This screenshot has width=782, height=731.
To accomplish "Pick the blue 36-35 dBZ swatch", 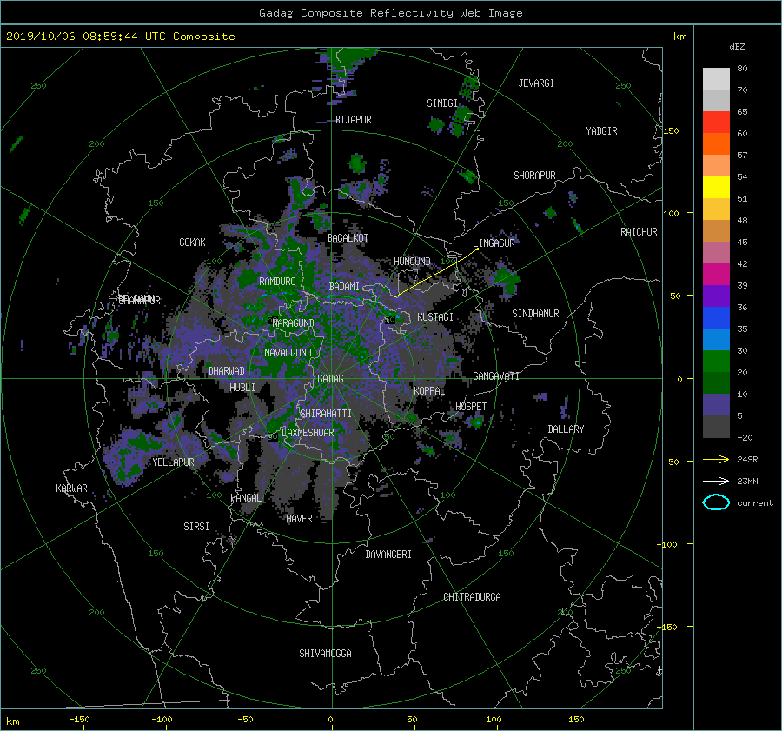I will (x=716, y=318).
